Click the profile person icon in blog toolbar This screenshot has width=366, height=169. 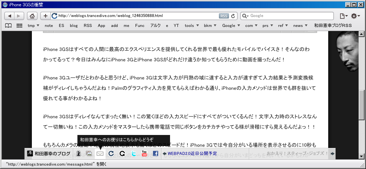click(x=79, y=153)
